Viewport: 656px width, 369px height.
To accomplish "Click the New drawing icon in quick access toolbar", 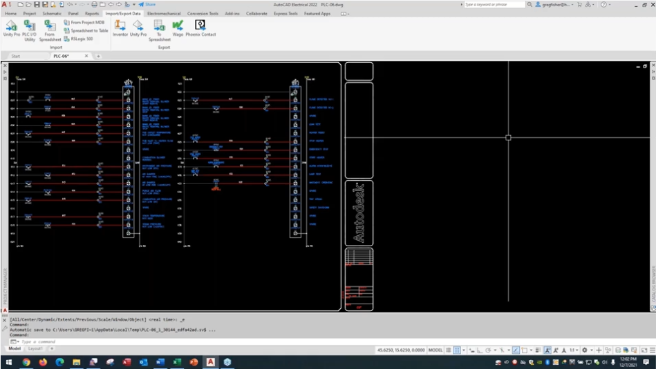I will (x=20, y=5).
